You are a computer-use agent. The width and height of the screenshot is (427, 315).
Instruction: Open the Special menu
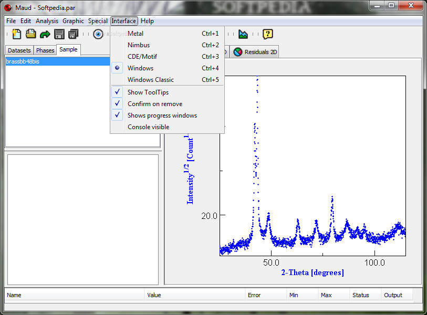click(x=98, y=21)
